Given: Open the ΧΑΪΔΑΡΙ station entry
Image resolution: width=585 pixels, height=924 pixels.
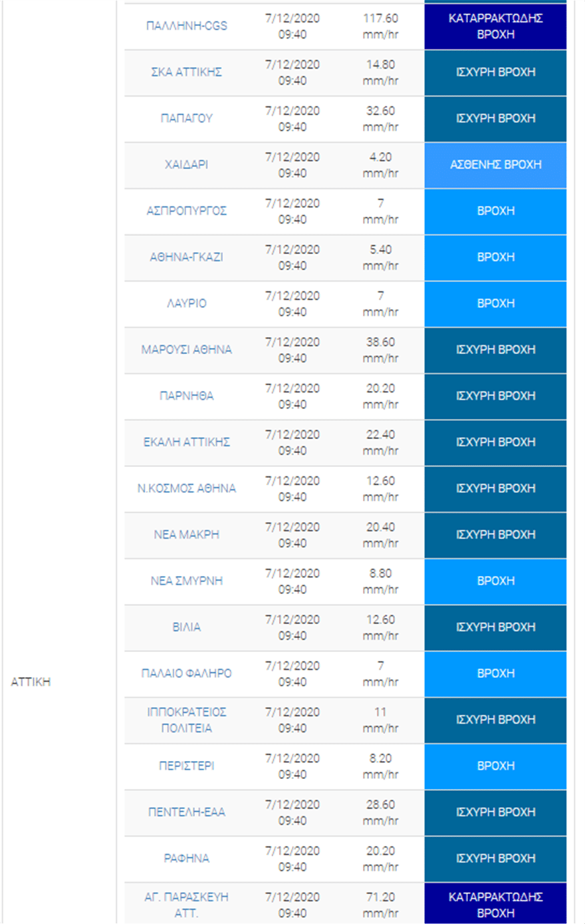Looking at the screenshot, I should coord(186,165).
